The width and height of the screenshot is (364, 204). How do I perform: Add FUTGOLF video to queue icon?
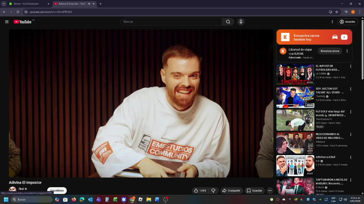311,120
